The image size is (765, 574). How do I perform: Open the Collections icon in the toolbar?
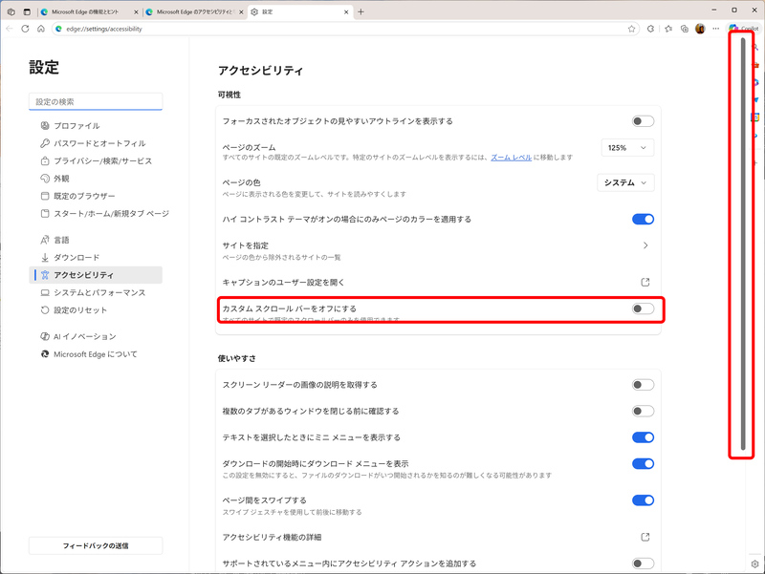(683, 30)
